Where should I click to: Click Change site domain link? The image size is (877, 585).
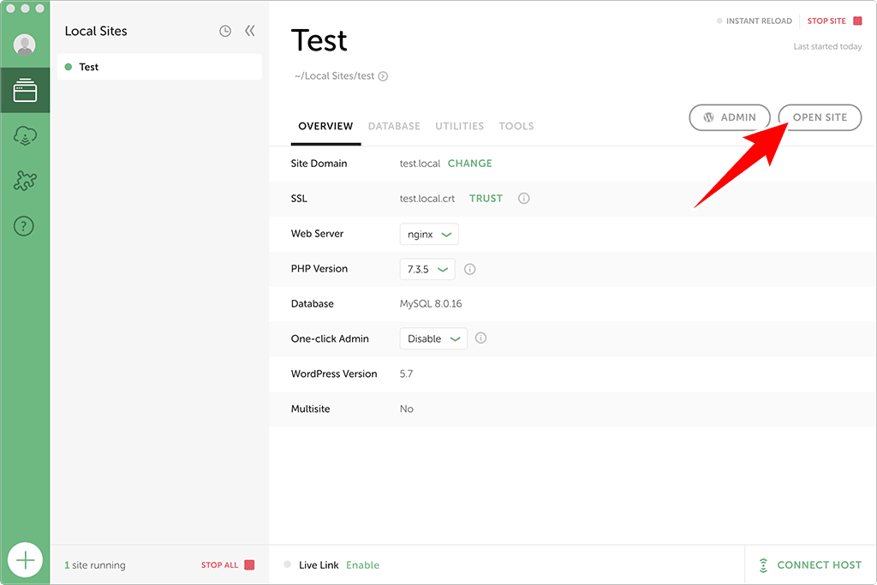pos(470,164)
